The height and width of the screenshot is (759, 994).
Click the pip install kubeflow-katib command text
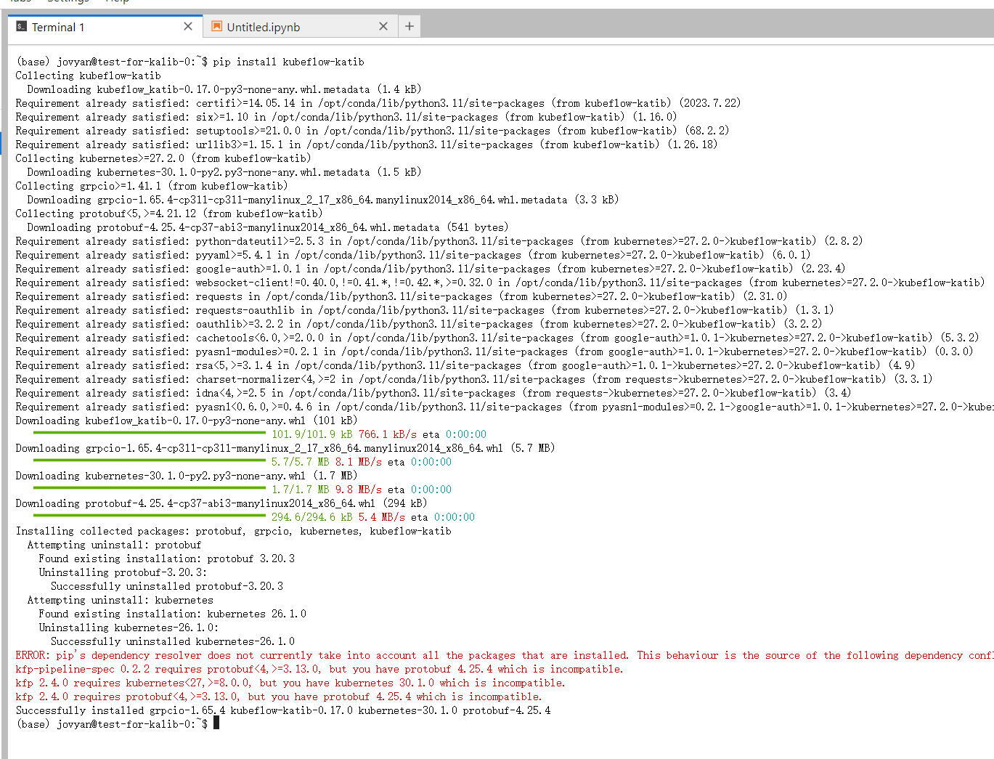(288, 62)
